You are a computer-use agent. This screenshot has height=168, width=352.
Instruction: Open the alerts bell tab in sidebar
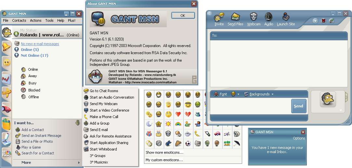pyautogui.click(x=6, y=47)
